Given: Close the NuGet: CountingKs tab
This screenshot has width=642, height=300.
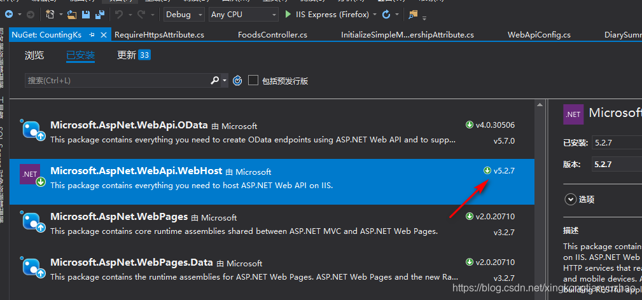Looking at the screenshot, I should pyautogui.click(x=104, y=35).
